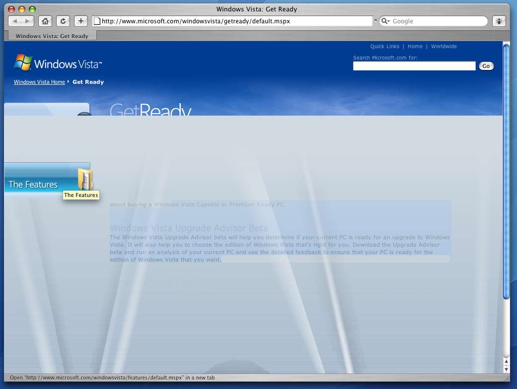This screenshot has width=517, height=389.
Task: Go back with the Back arrow button
Action: coord(14,21)
